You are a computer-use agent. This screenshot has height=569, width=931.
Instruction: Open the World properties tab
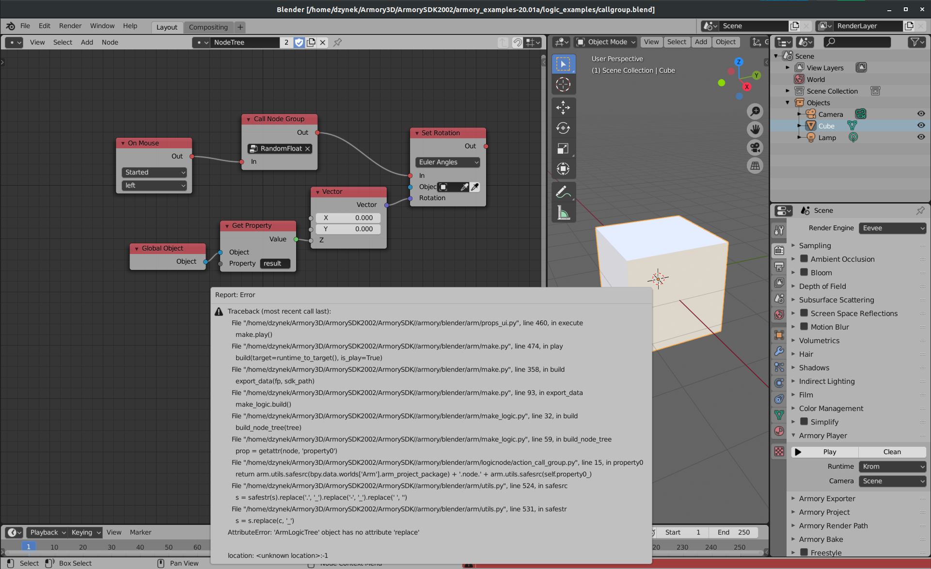[x=779, y=315]
